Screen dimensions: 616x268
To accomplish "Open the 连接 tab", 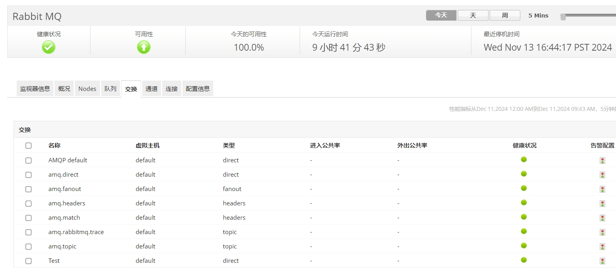I will [x=172, y=89].
